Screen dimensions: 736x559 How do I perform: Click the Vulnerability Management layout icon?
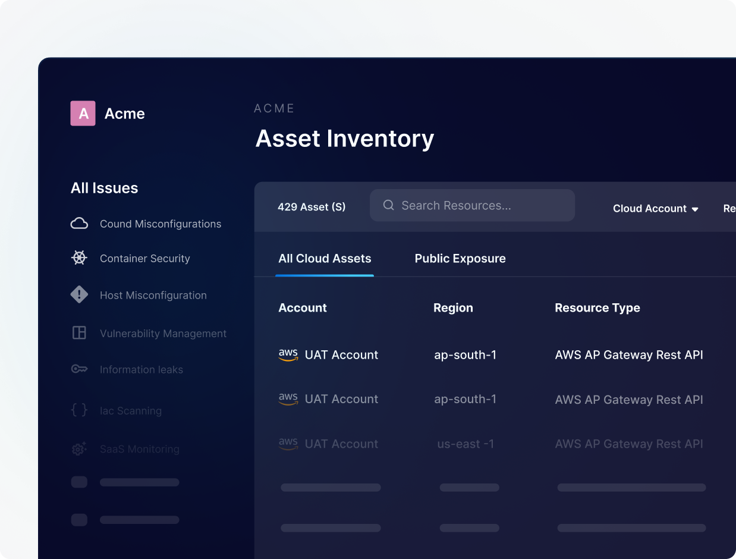(x=79, y=333)
